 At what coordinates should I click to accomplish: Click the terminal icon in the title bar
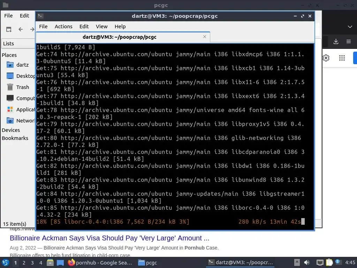pyautogui.click(x=40, y=16)
